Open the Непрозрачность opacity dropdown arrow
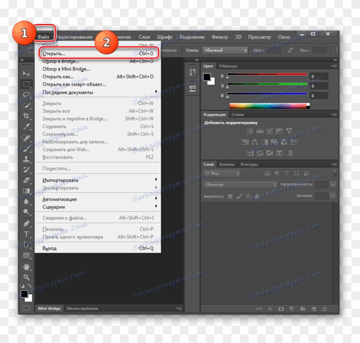Screen dimensions: 360x343 [333, 184]
